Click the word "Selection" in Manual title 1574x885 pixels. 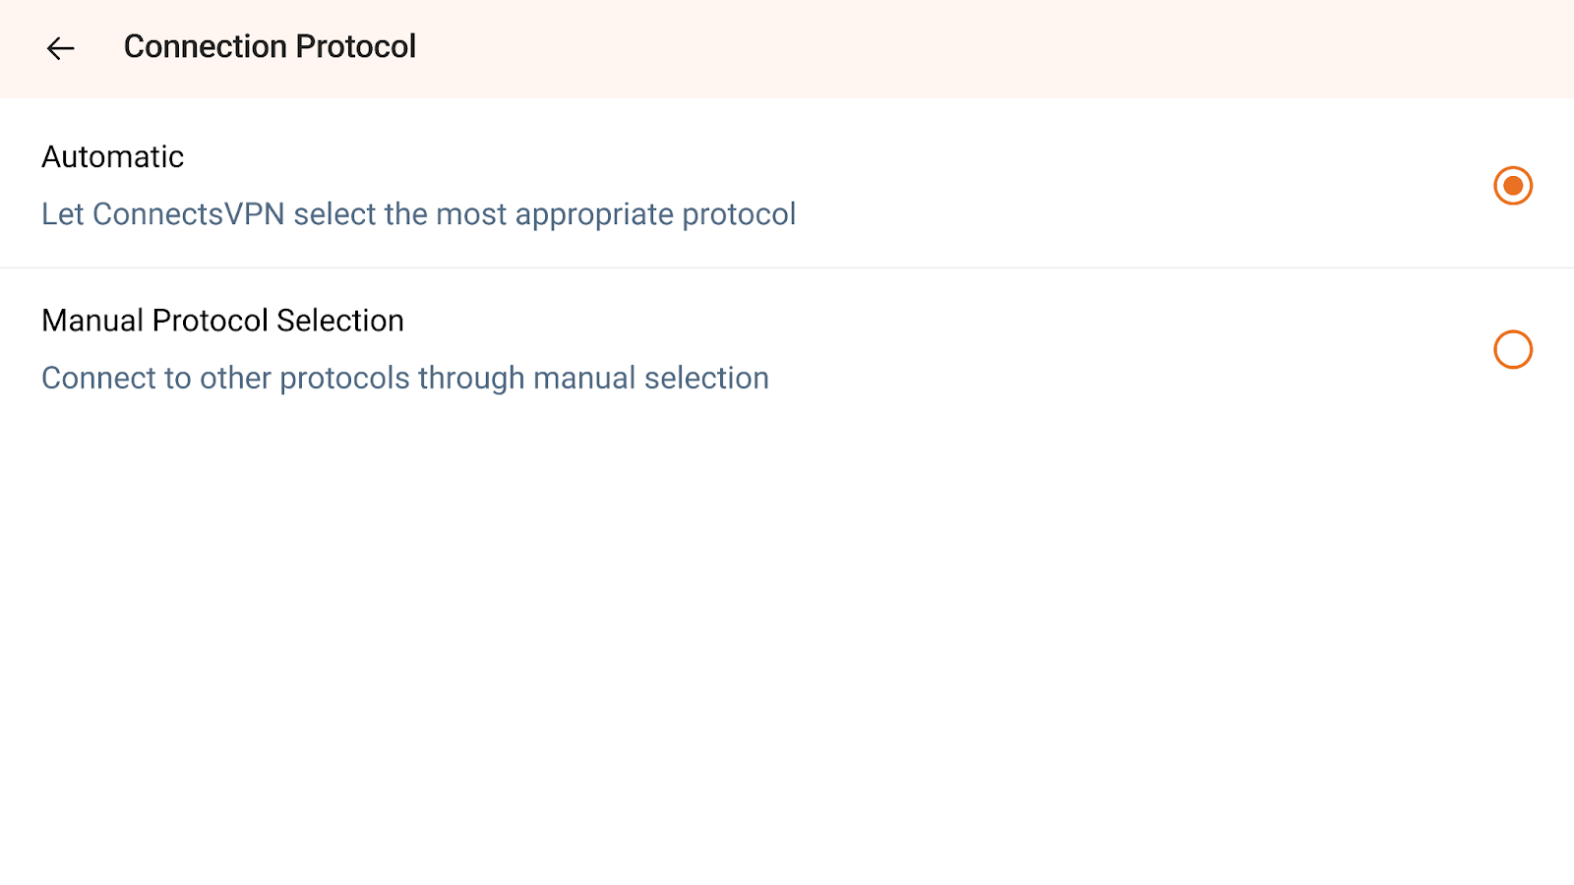340,321
